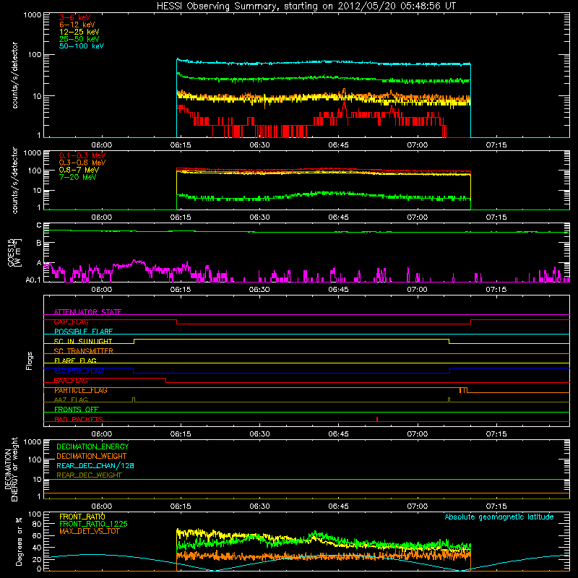Select the 50-100 keV legend label
The image size is (578, 578).
(82, 46)
